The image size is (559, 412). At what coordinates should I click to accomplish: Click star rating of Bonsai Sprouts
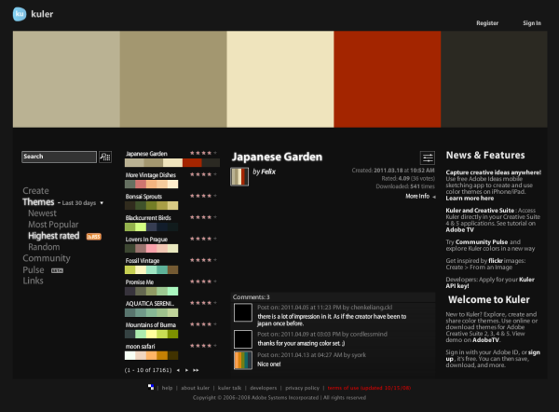click(x=203, y=196)
